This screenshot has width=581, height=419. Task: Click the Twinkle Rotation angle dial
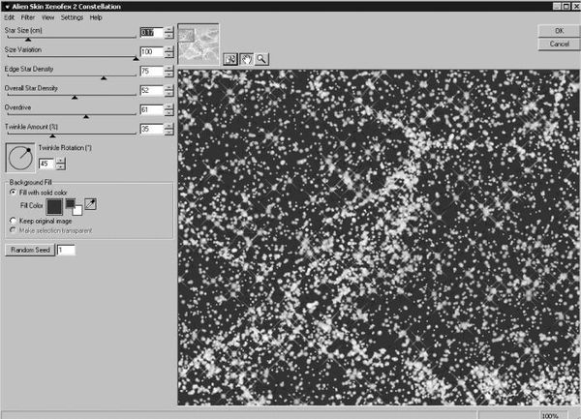point(20,158)
